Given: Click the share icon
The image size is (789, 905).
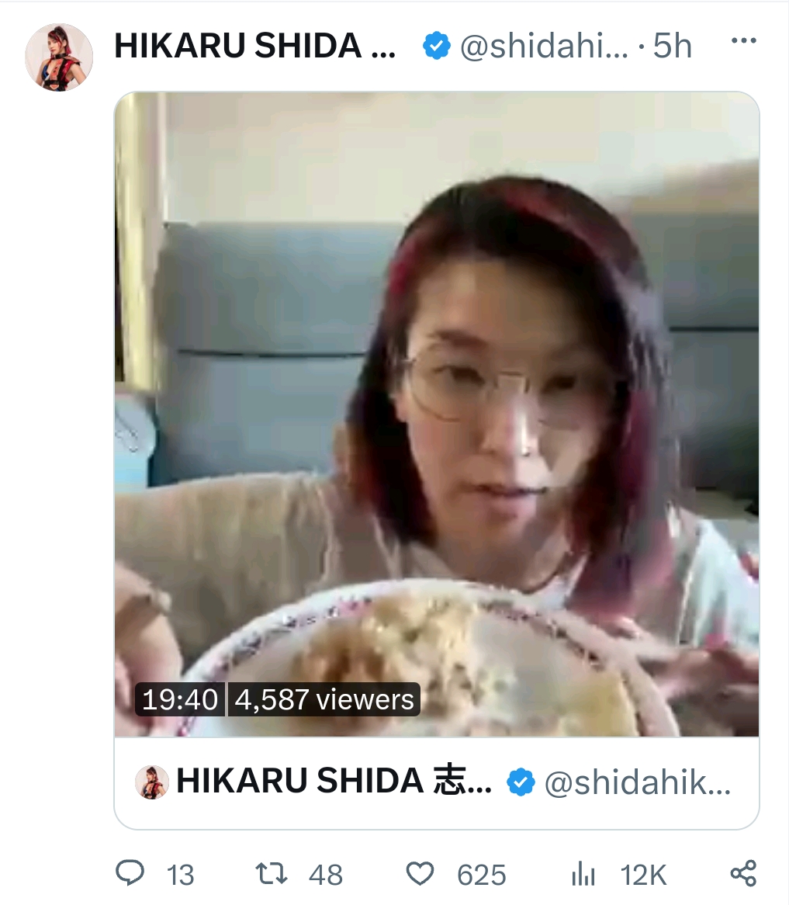Looking at the screenshot, I should point(743,873).
